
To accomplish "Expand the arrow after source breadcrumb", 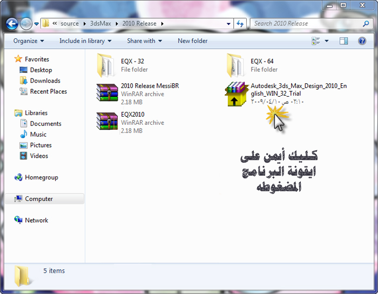I will [x=85, y=24].
